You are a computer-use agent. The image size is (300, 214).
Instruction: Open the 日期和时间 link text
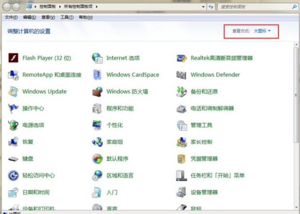(x=36, y=192)
